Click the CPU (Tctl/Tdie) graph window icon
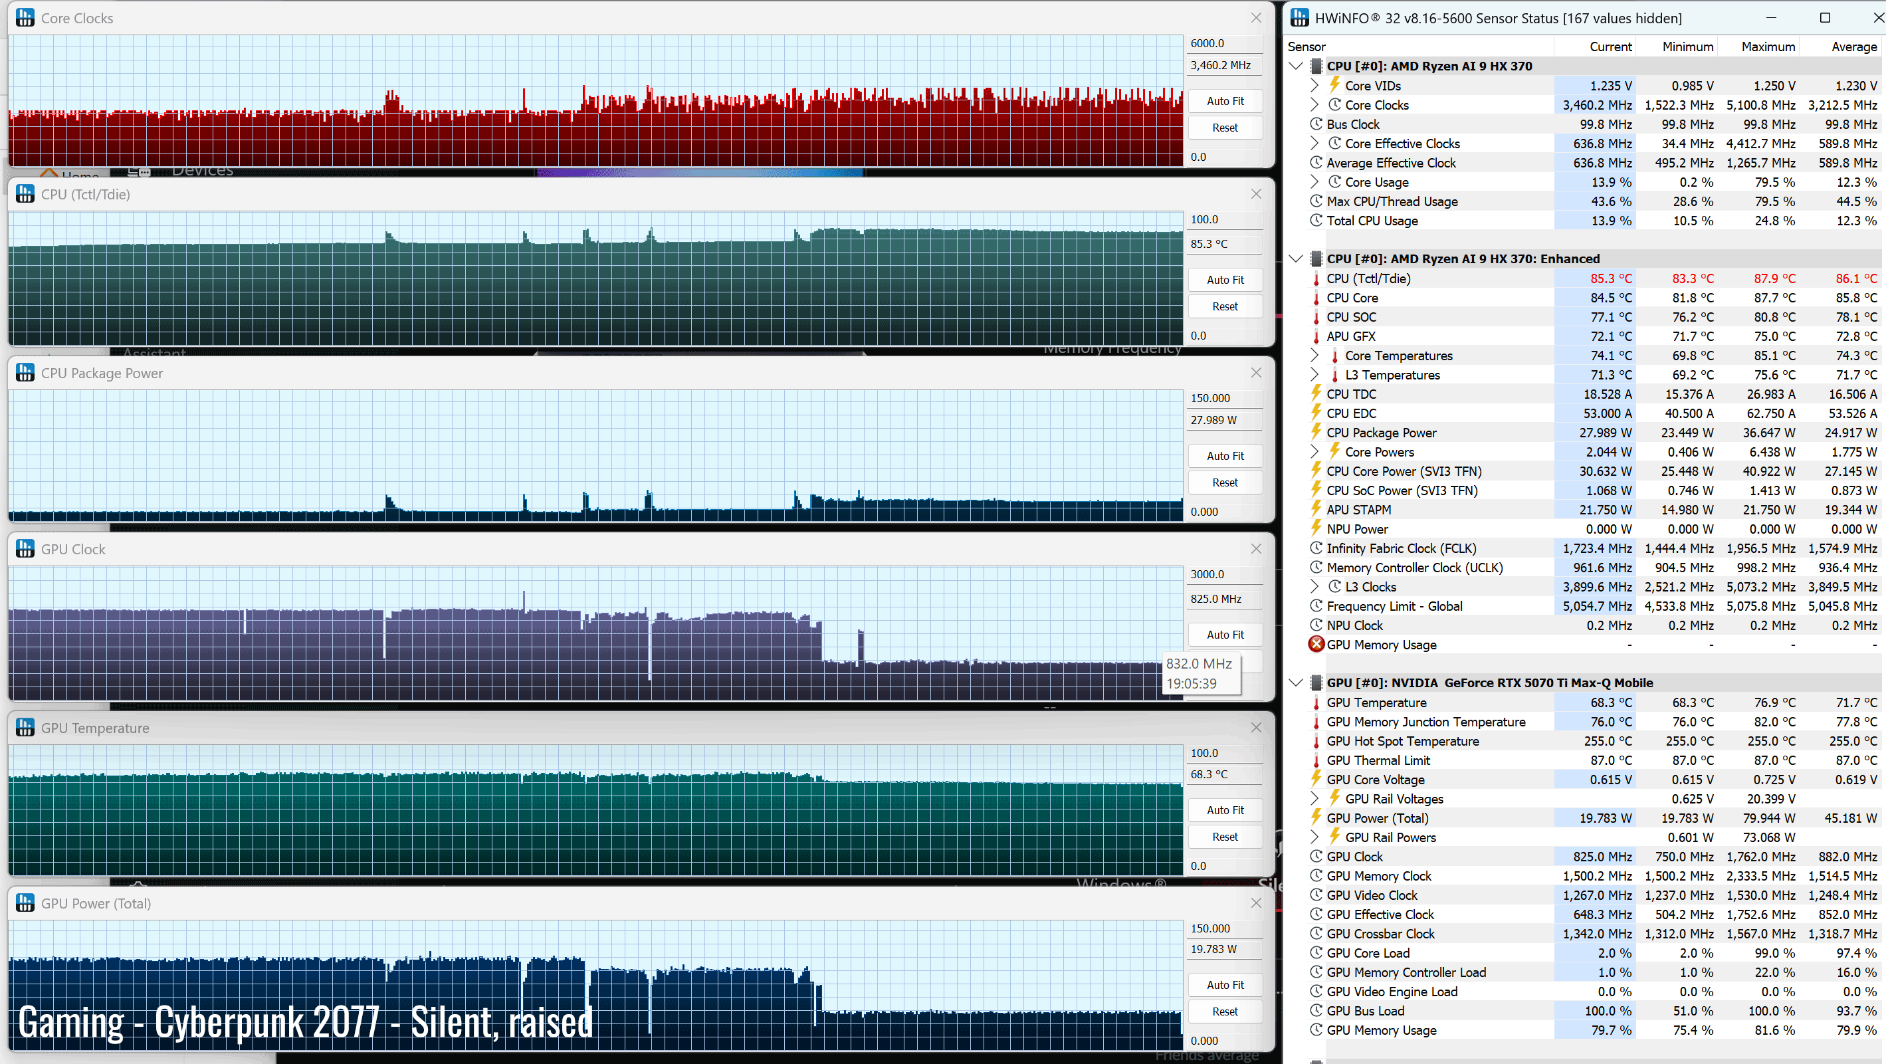The image size is (1886, 1064). click(x=25, y=194)
